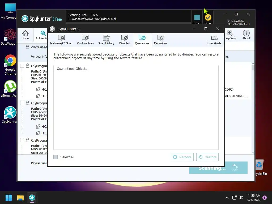This screenshot has height=204, width=272.
Task: Click the AF5F-070AF6... registry text
Action: tap(236, 96)
